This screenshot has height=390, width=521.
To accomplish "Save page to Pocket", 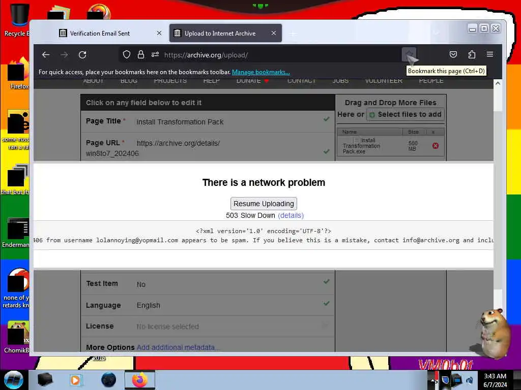I will click(x=453, y=54).
